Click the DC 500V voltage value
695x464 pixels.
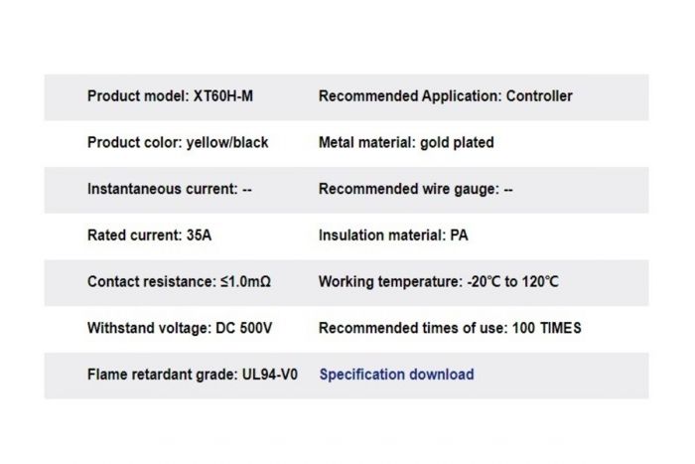244,328
